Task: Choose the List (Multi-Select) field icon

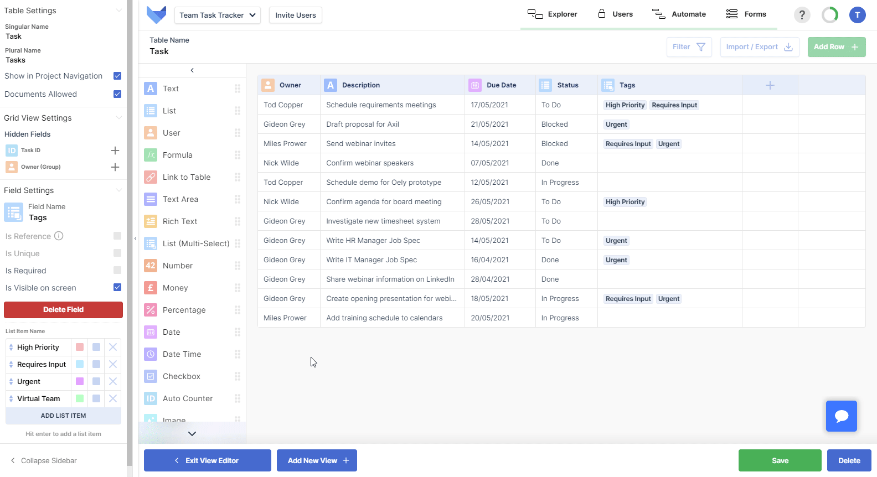Action: [151, 243]
